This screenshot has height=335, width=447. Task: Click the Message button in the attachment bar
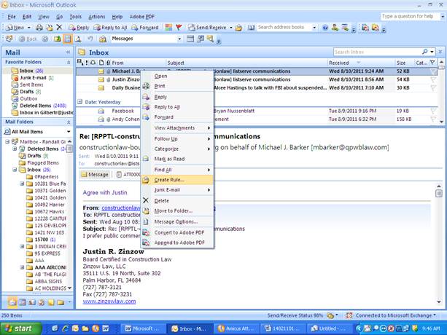[95, 175]
